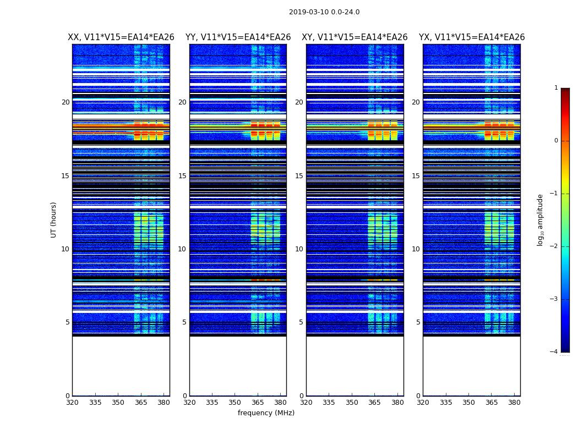
Task: Click the 320 tick label under YY panel
Action: pos(189,402)
